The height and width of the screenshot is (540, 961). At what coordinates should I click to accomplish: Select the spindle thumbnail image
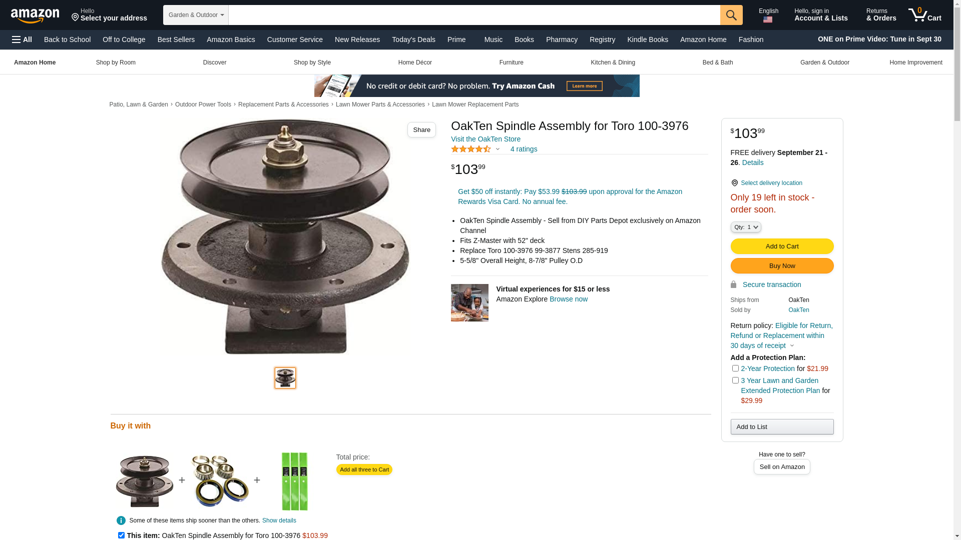tap(285, 378)
